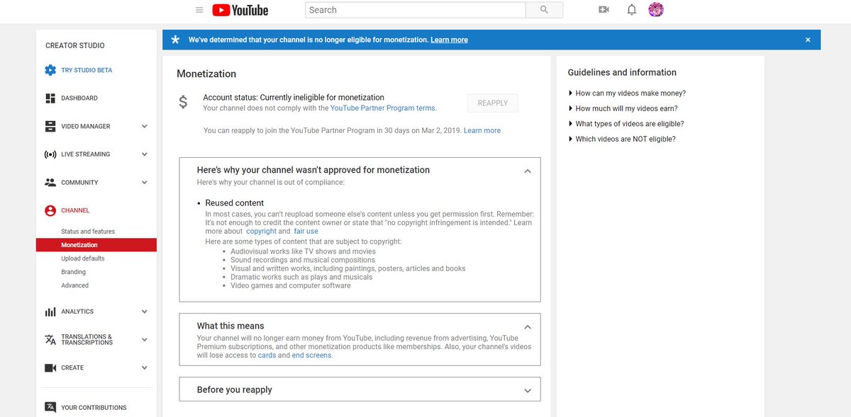Screen dimensions: 851x417
Task: Select the Monetization menu item
Action: coord(96,245)
